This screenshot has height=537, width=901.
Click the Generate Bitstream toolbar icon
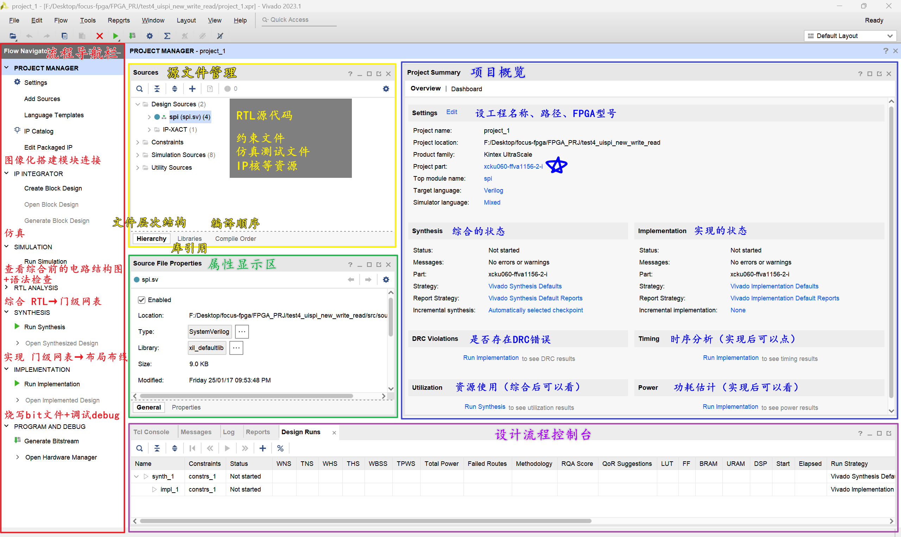click(132, 36)
